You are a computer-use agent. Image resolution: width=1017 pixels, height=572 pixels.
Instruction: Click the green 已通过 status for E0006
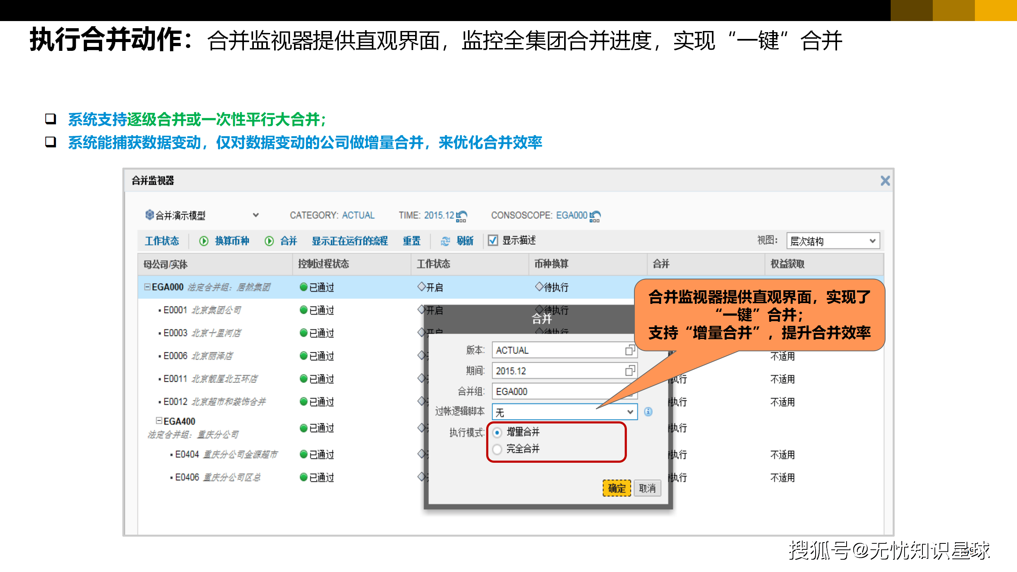pos(317,356)
